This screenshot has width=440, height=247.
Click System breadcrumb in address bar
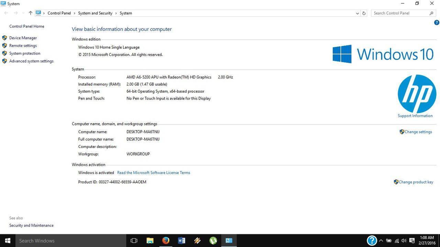pos(126,13)
